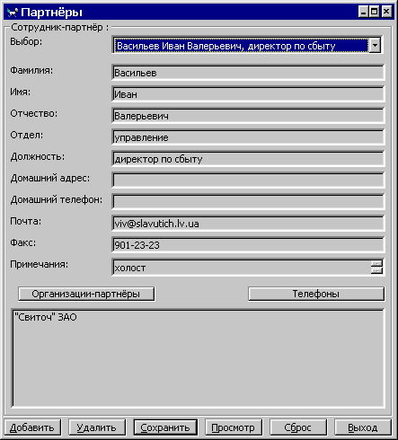Click the Добавить button

(32, 427)
